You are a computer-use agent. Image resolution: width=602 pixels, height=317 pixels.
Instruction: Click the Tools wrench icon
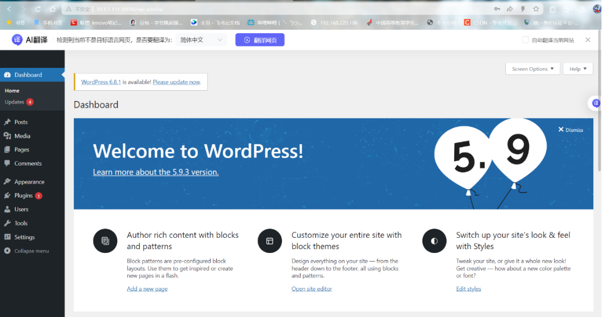[7, 223]
